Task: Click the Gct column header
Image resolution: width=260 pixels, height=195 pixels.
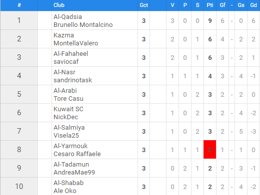Action: (143, 5)
